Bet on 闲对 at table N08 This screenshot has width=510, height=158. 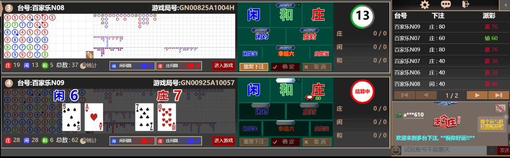(262, 36)
